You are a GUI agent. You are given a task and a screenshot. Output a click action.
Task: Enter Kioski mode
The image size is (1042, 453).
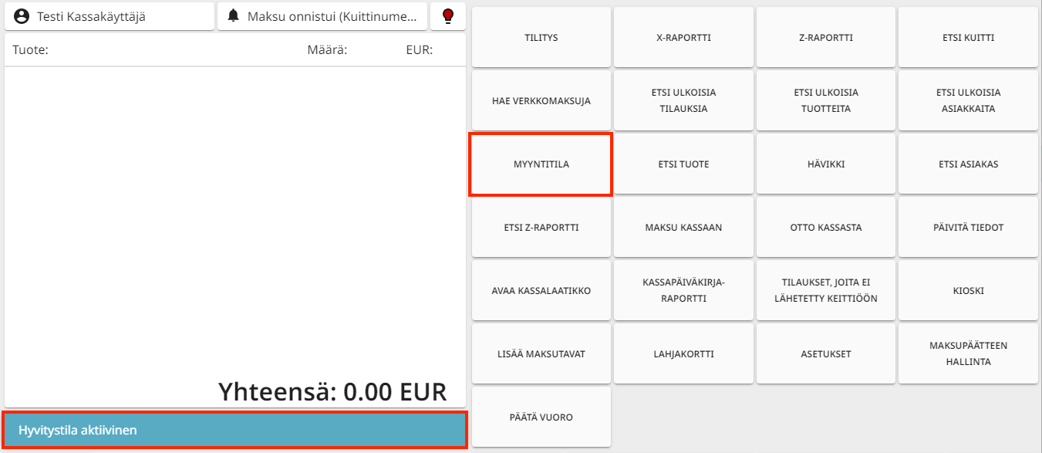click(968, 291)
